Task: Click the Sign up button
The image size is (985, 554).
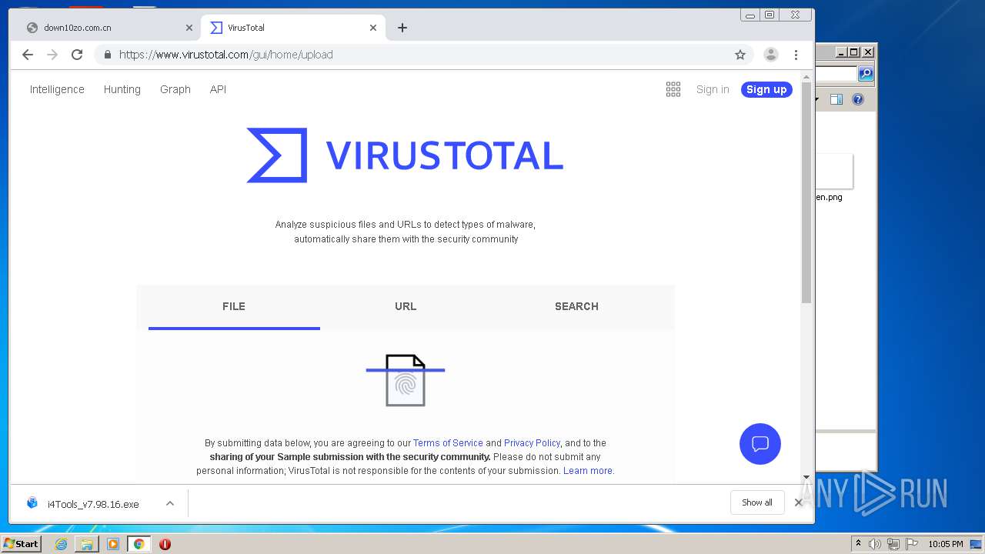Action: [x=766, y=89]
